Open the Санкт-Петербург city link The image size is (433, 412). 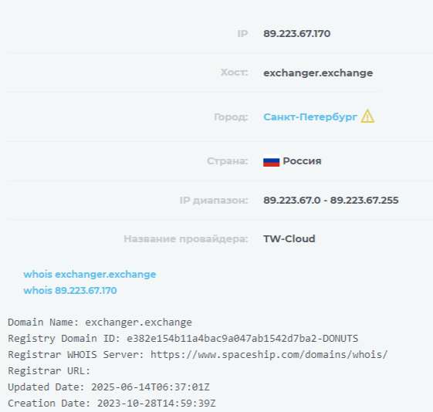pyautogui.click(x=310, y=117)
